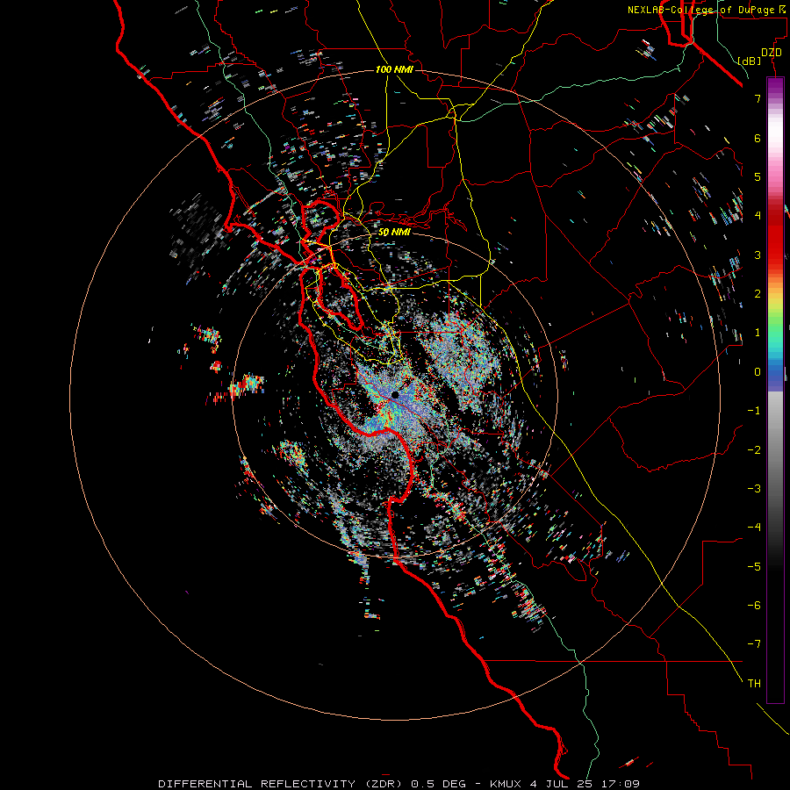
Task: Click the -2 value on color scale
Action: (x=754, y=450)
